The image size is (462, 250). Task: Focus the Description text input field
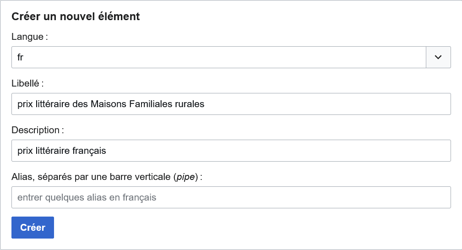point(275,151)
